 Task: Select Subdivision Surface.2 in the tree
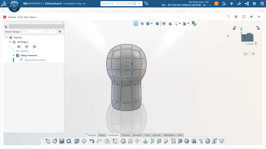[35, 60]
